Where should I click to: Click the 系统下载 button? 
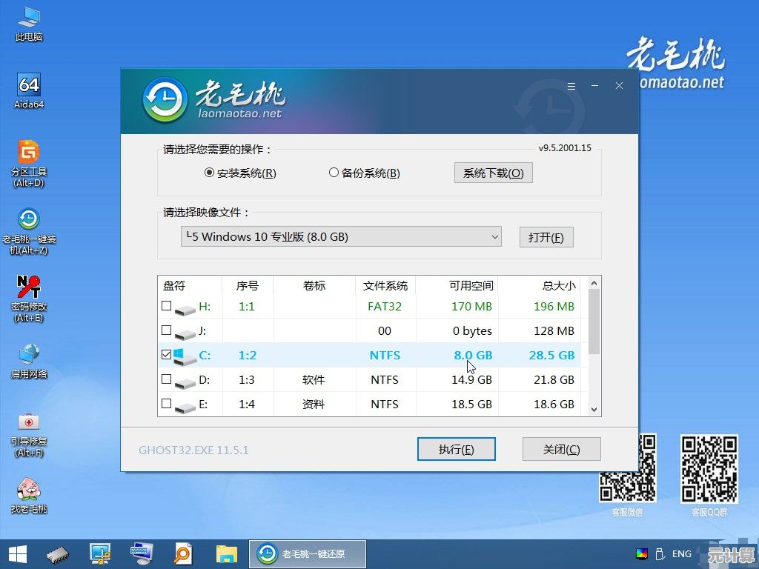(493, 173)
